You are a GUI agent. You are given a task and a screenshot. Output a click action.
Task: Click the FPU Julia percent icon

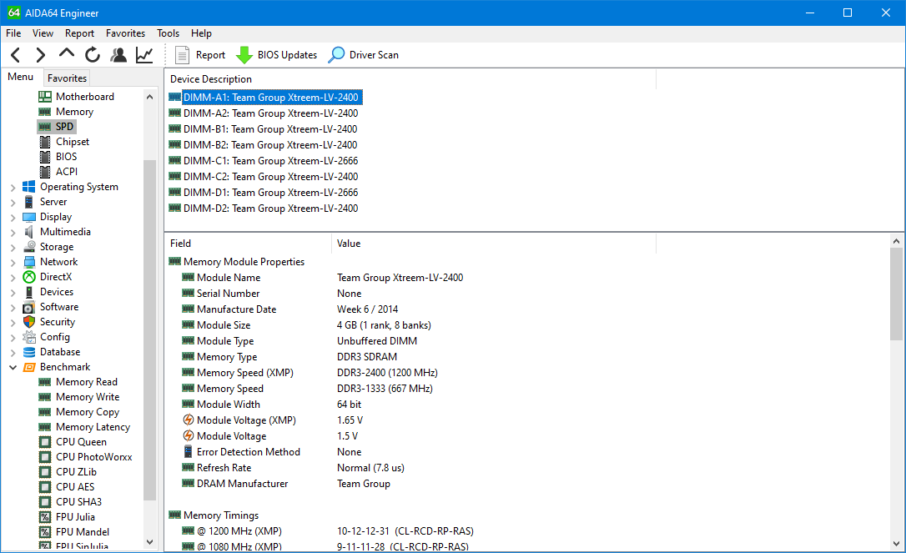click(x=44, y=517)
